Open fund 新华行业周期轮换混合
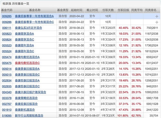The height and width of the screenshot is (118, 161). (29, 115)
